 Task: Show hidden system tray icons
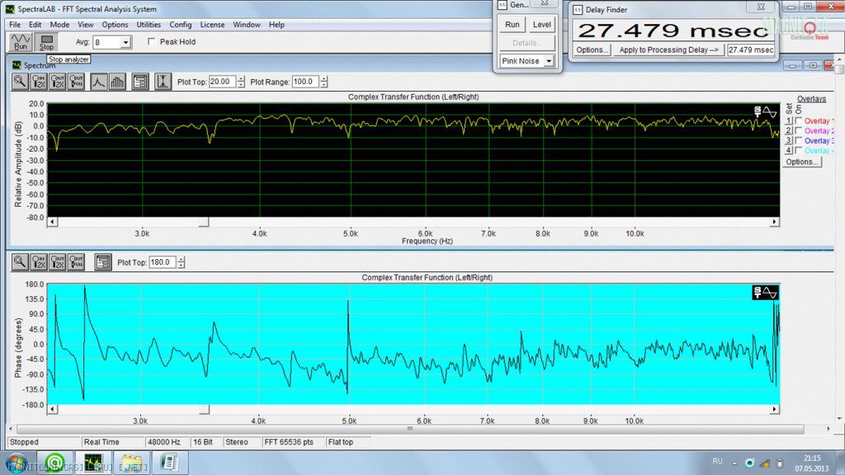point(734,463)
